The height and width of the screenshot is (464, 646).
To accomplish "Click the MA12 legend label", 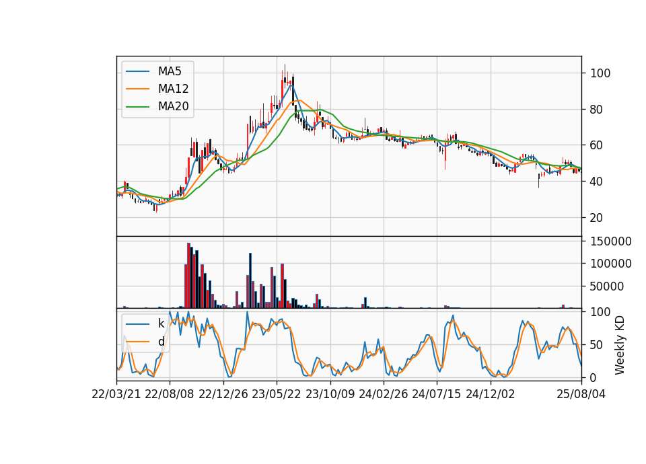I will tap(173, 89).
